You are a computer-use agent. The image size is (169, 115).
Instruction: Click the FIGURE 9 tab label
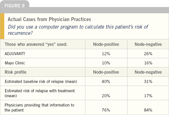tap(14, 6)
